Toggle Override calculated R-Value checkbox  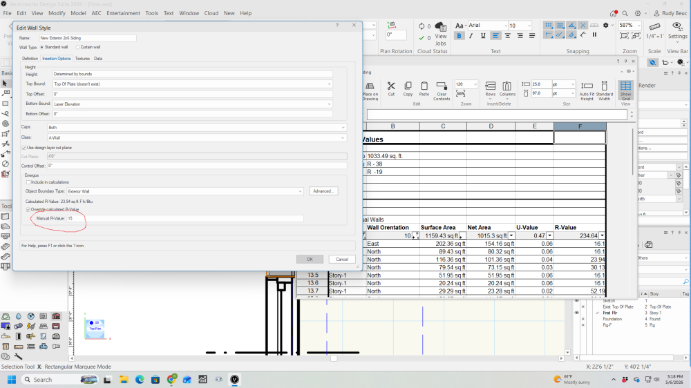coord(28,209)
